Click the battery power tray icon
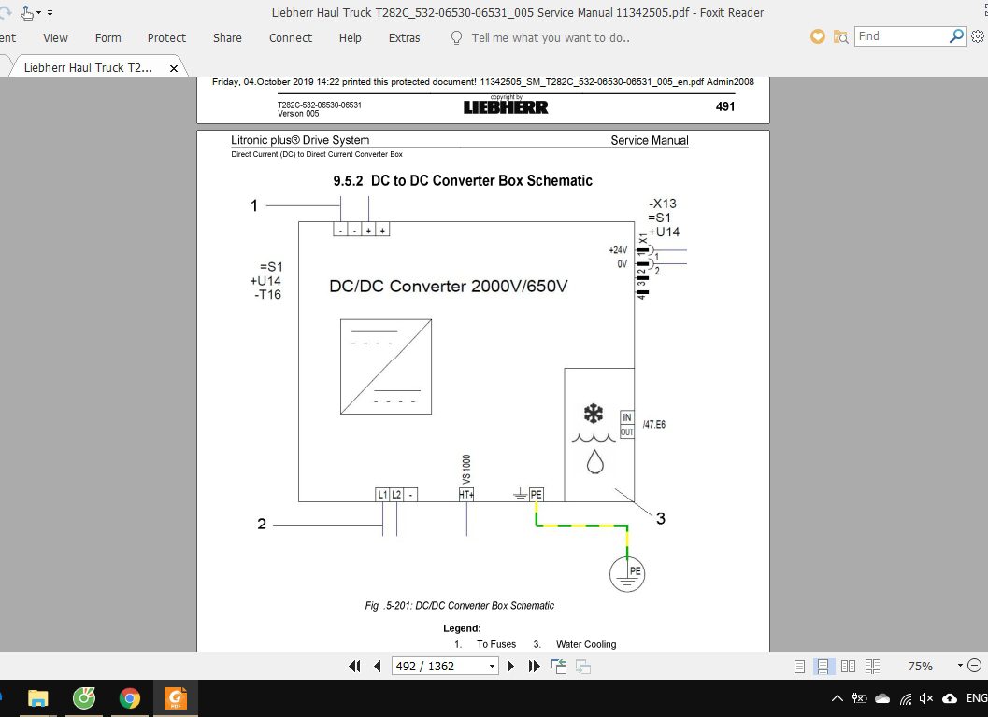Image resolution: width=988 pixels, height=717 pixels. (x=859, y=698)
